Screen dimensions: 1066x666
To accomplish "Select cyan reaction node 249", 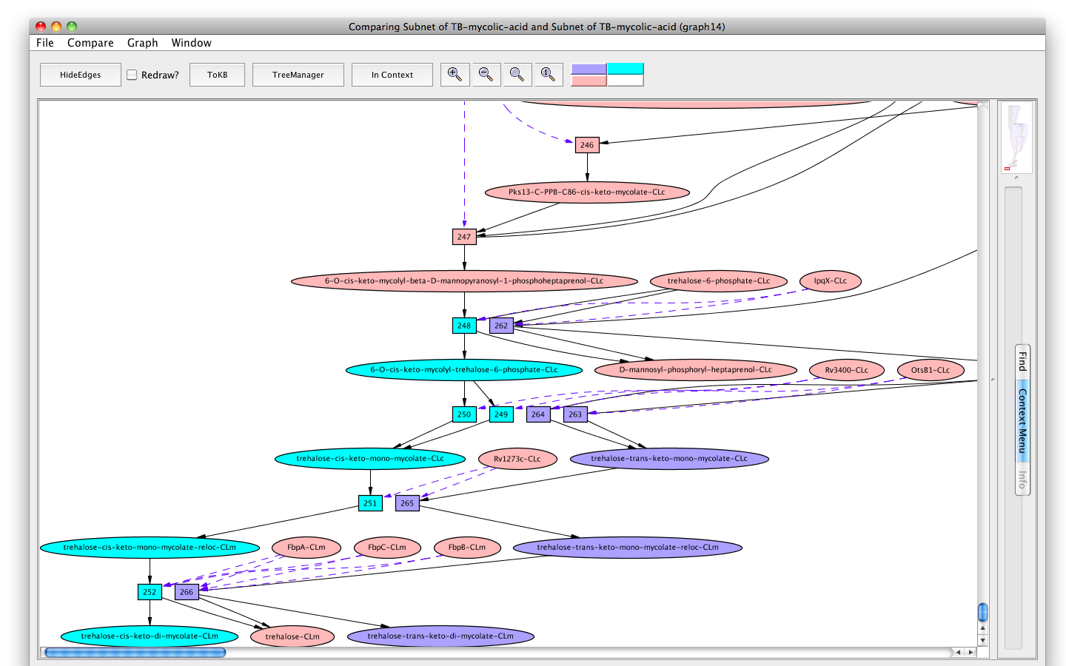I will coord(501,414).
